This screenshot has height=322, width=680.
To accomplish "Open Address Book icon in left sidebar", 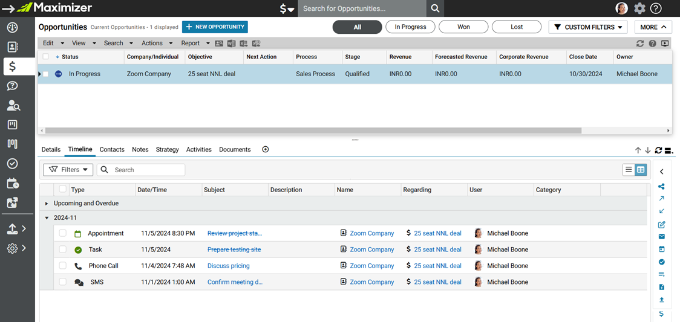I will (13, 47).
